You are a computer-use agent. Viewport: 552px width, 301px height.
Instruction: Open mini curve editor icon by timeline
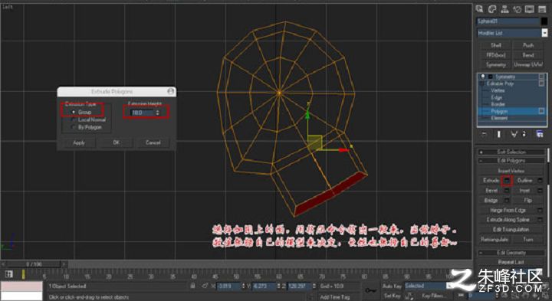click(x=9, y=274)
